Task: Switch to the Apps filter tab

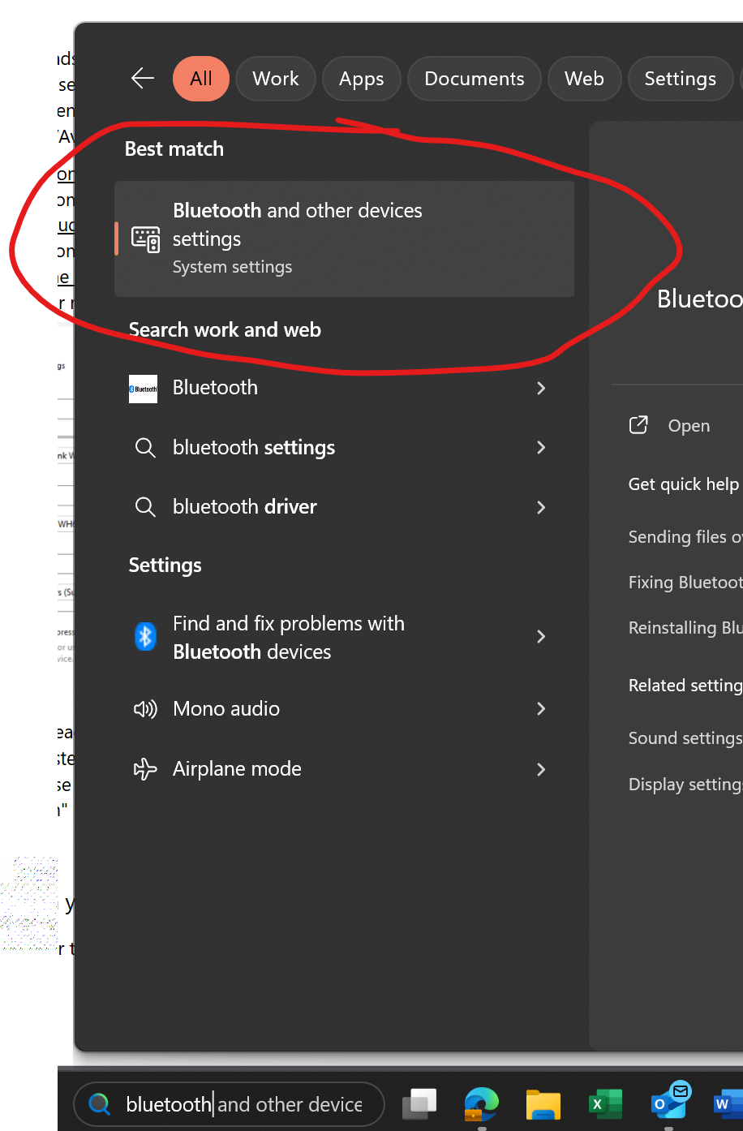Action: click(362, 79)
